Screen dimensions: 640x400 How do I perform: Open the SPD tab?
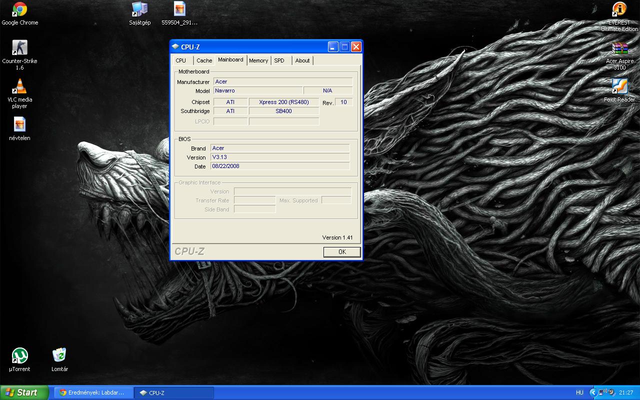pyautogui.click(x=279, y=60)
